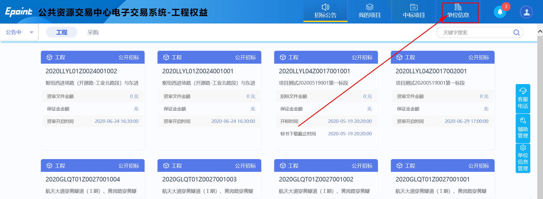Switch to the 采购 tab
543x199 pixels.
(93, 32)
